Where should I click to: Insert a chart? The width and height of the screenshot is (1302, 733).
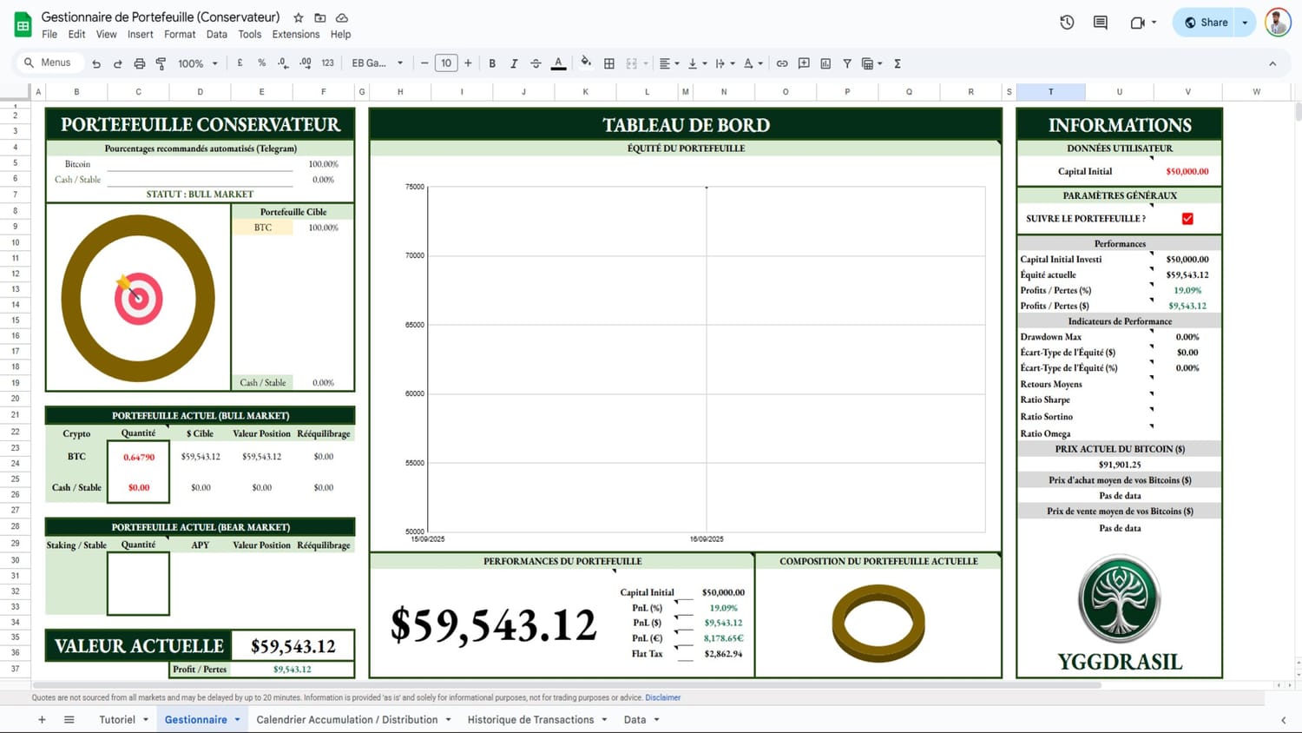point(825,63)
